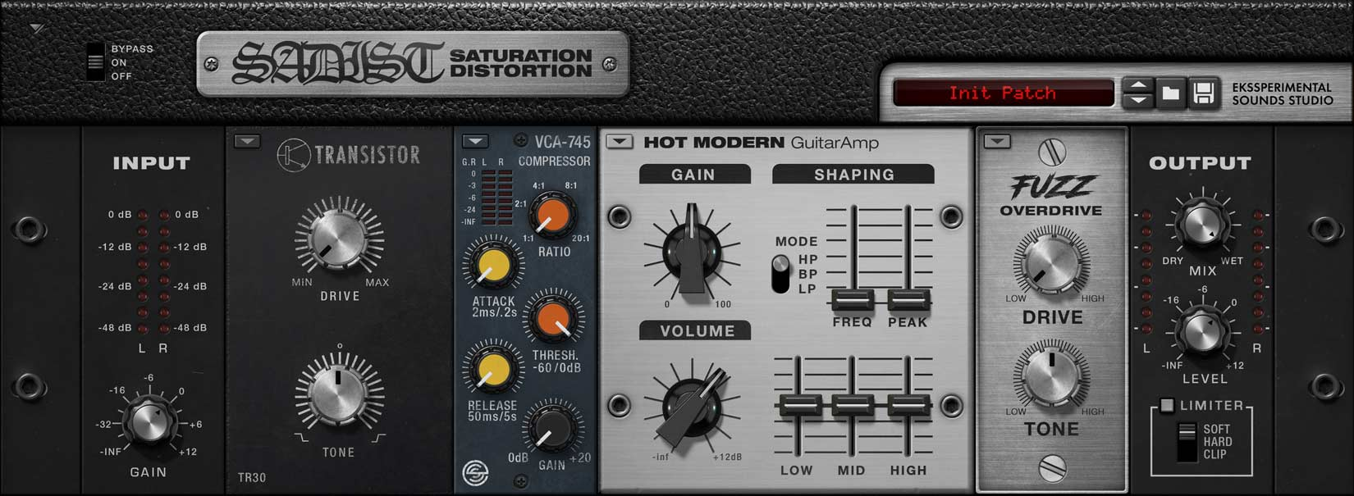The width and height of the screenshot is (1354, 496).
Task: Click the Transistor Tone knob
Action: 338,393
